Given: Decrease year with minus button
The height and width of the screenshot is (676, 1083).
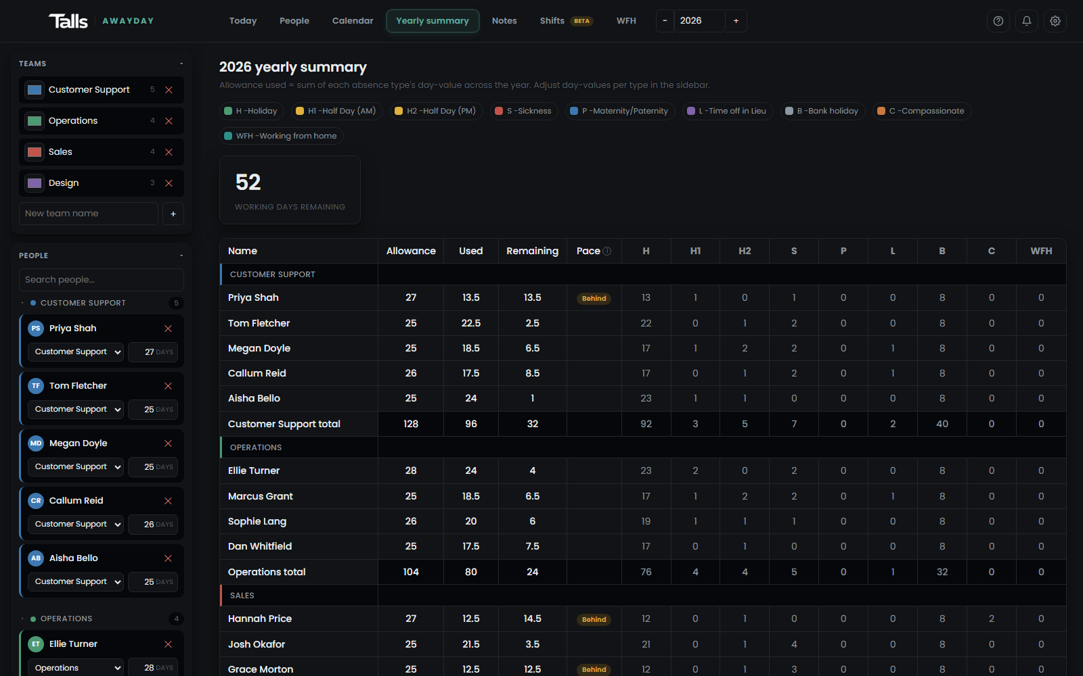Looking at the screenshot, I should pos(665,21).
